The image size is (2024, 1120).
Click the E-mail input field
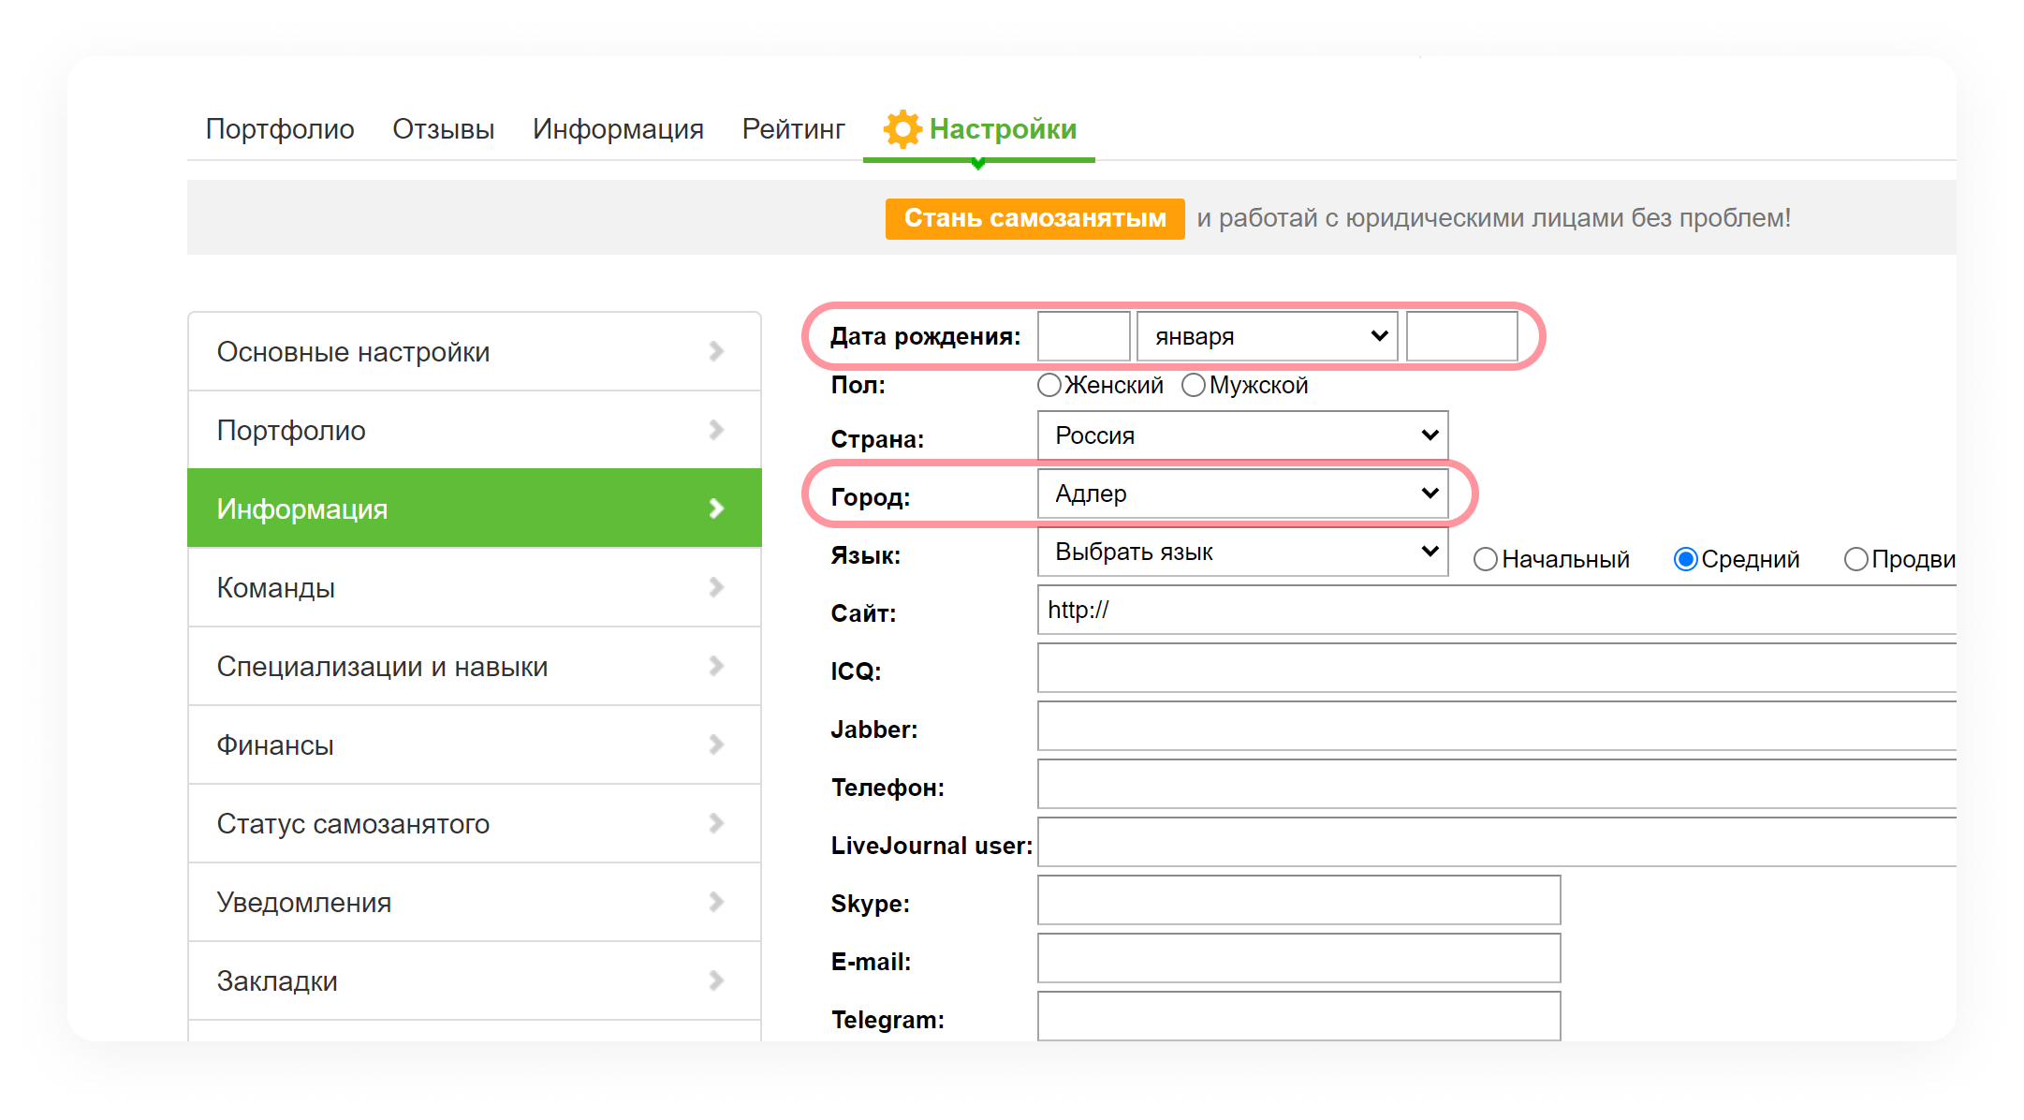[1299, 958]
